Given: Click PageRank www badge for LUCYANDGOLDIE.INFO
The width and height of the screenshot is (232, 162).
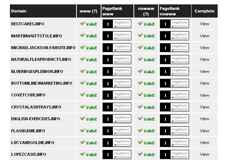Looking at the screenshot, I should point(116,143).
